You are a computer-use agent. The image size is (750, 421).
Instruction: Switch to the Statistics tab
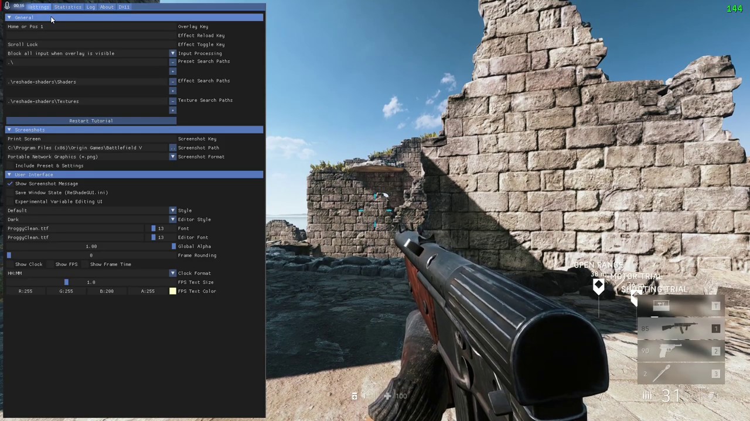[68, 7]
